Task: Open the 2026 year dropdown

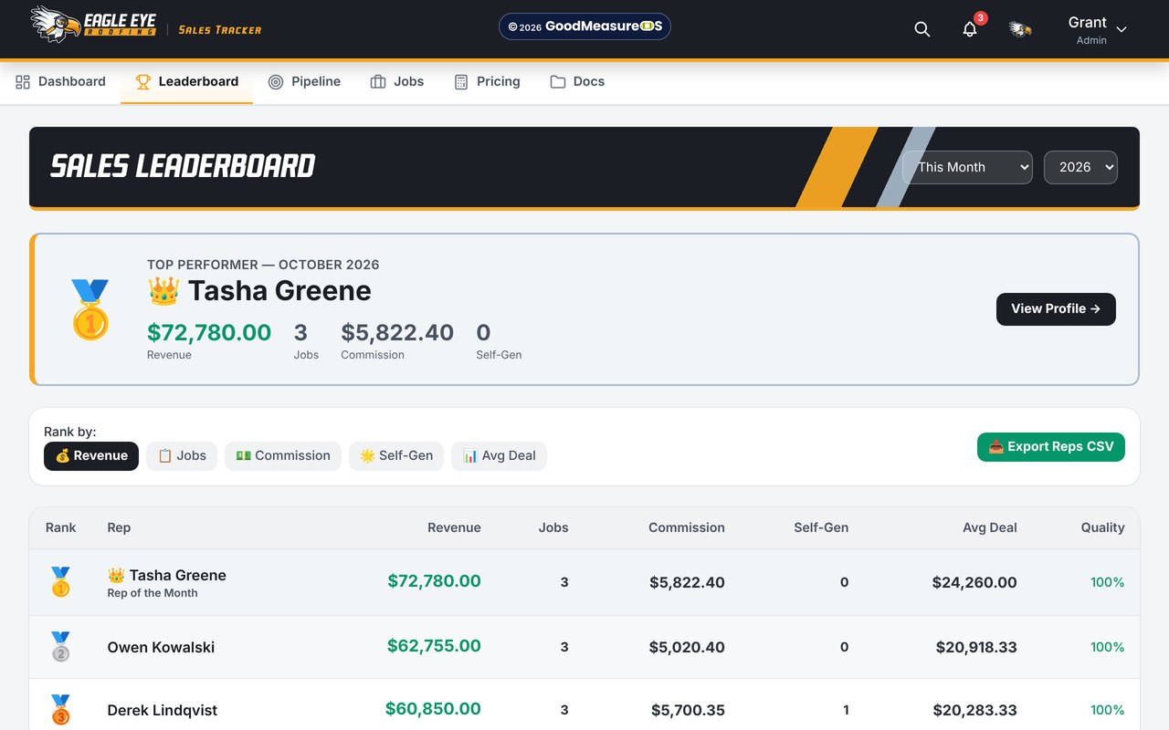Action: pyautogui.click(x=1080, y=167)
